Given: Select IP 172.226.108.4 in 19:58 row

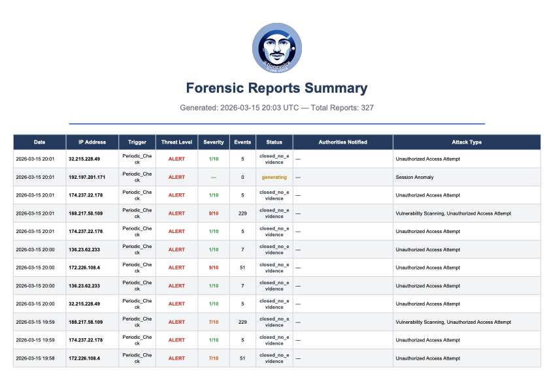Looking at the screenshot, I should pyautogui.click(x=84, y=358).
